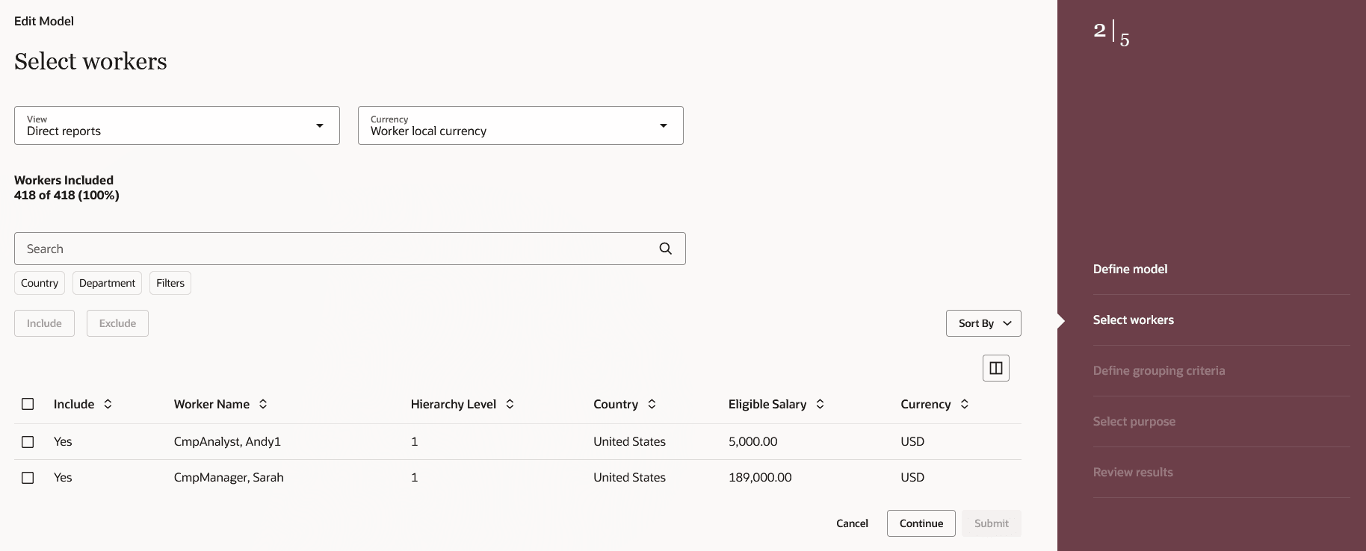Screen dimensions: 1366x551
Task: Select the Country filter chip
Action: tap(40, 283)
